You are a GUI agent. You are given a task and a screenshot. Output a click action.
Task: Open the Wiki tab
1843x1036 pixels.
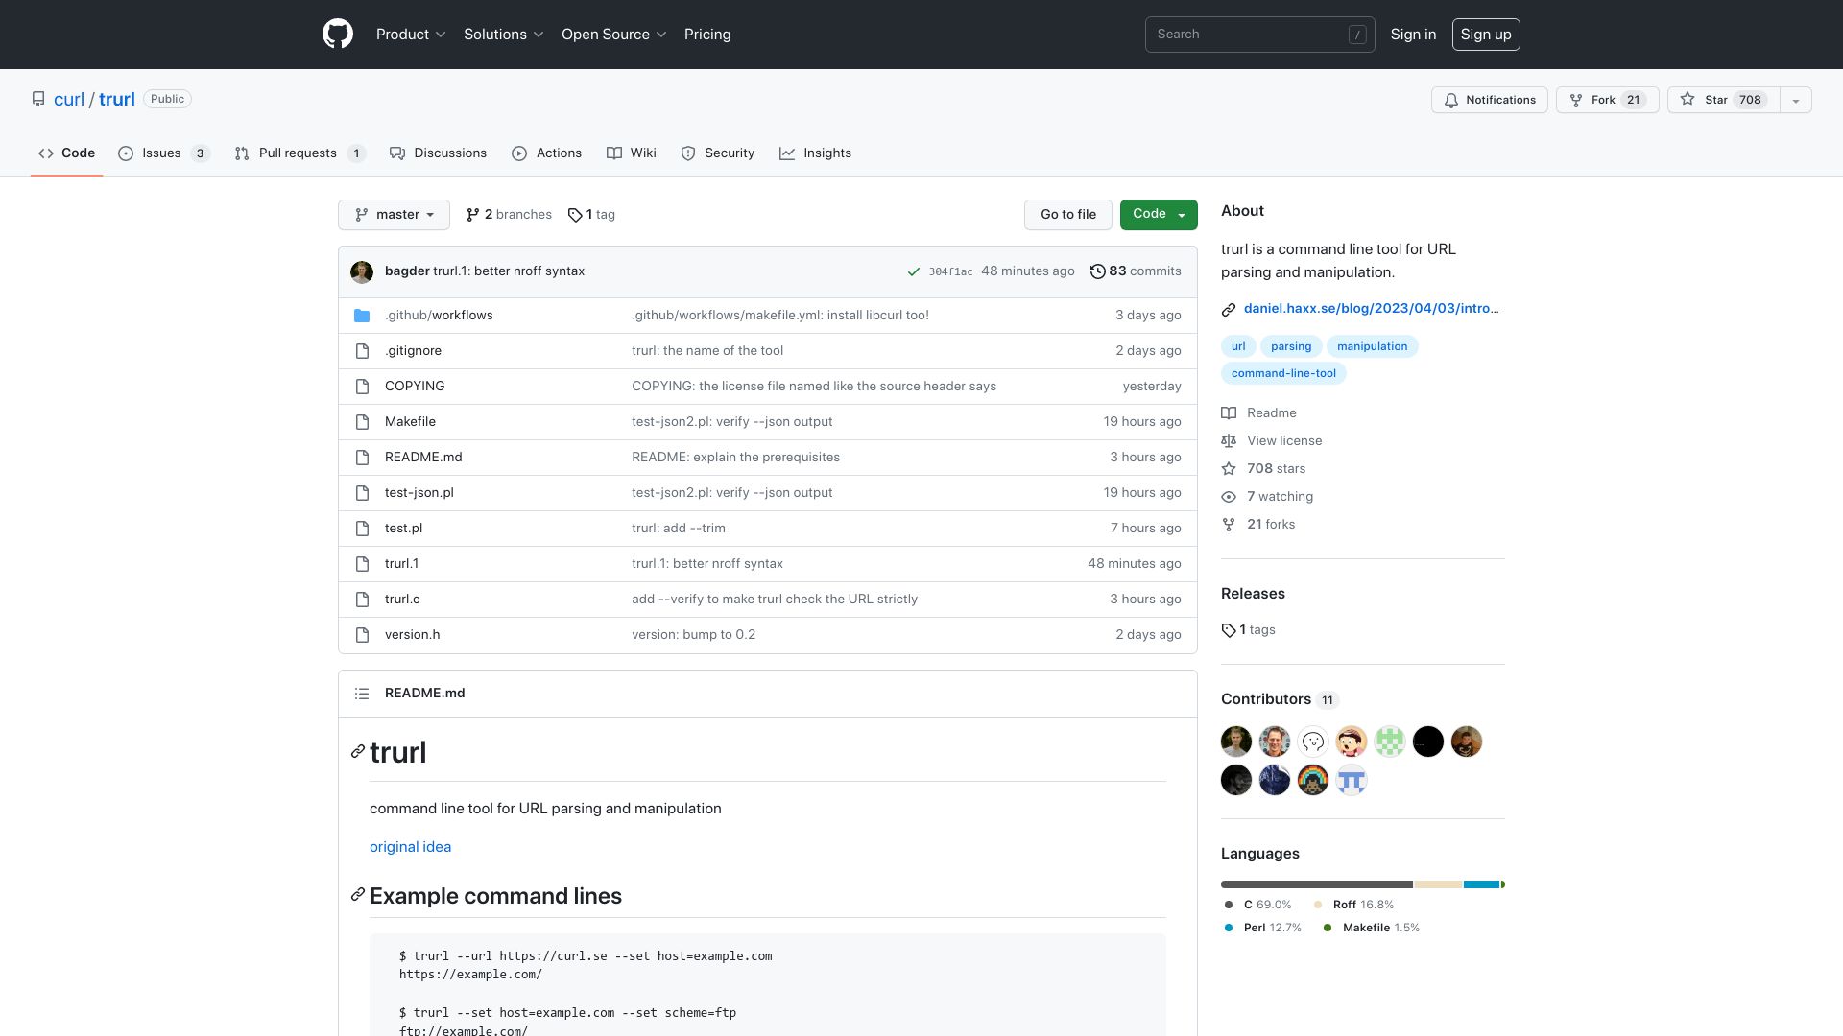pyautogui.click(x=632, y=153)
